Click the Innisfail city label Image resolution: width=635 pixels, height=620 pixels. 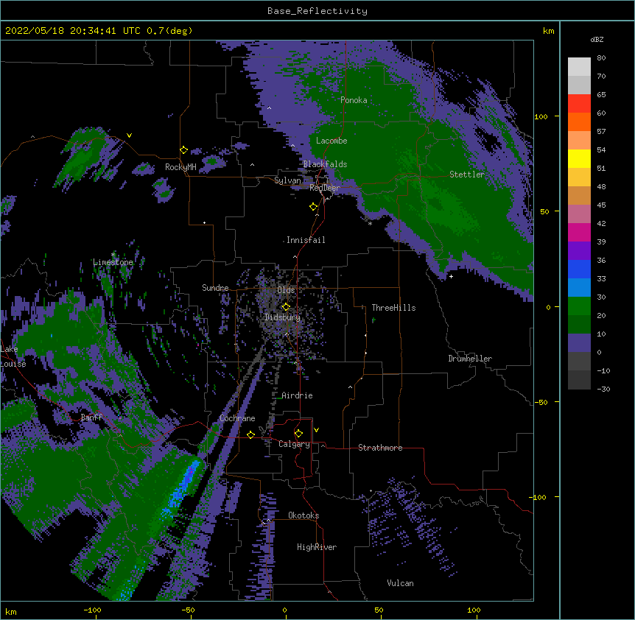306,240
